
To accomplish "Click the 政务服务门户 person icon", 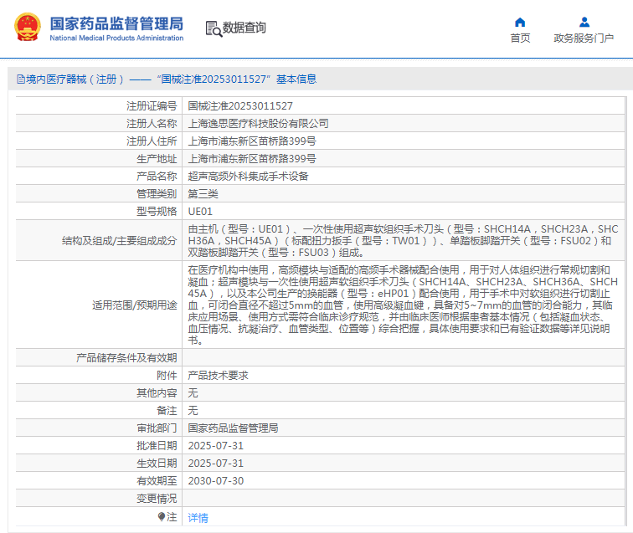I will pos(584,23).
